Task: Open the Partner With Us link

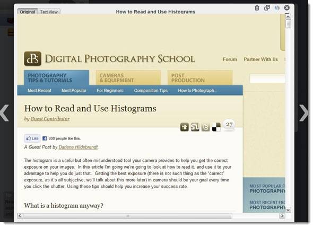Action: coord(260,59)
